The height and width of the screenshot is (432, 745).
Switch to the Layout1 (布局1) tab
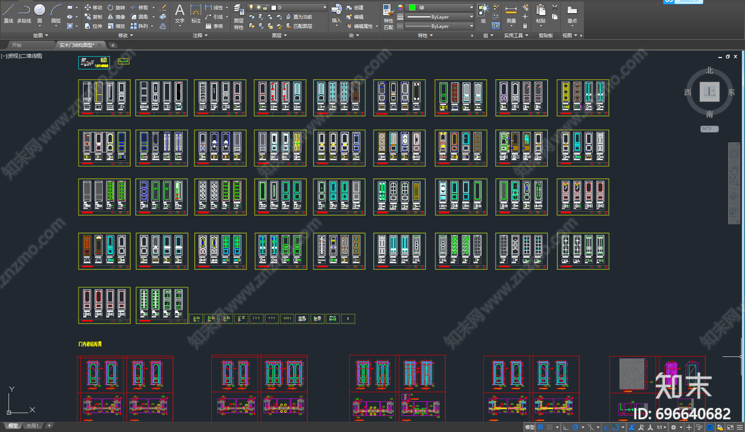[32, 425]
